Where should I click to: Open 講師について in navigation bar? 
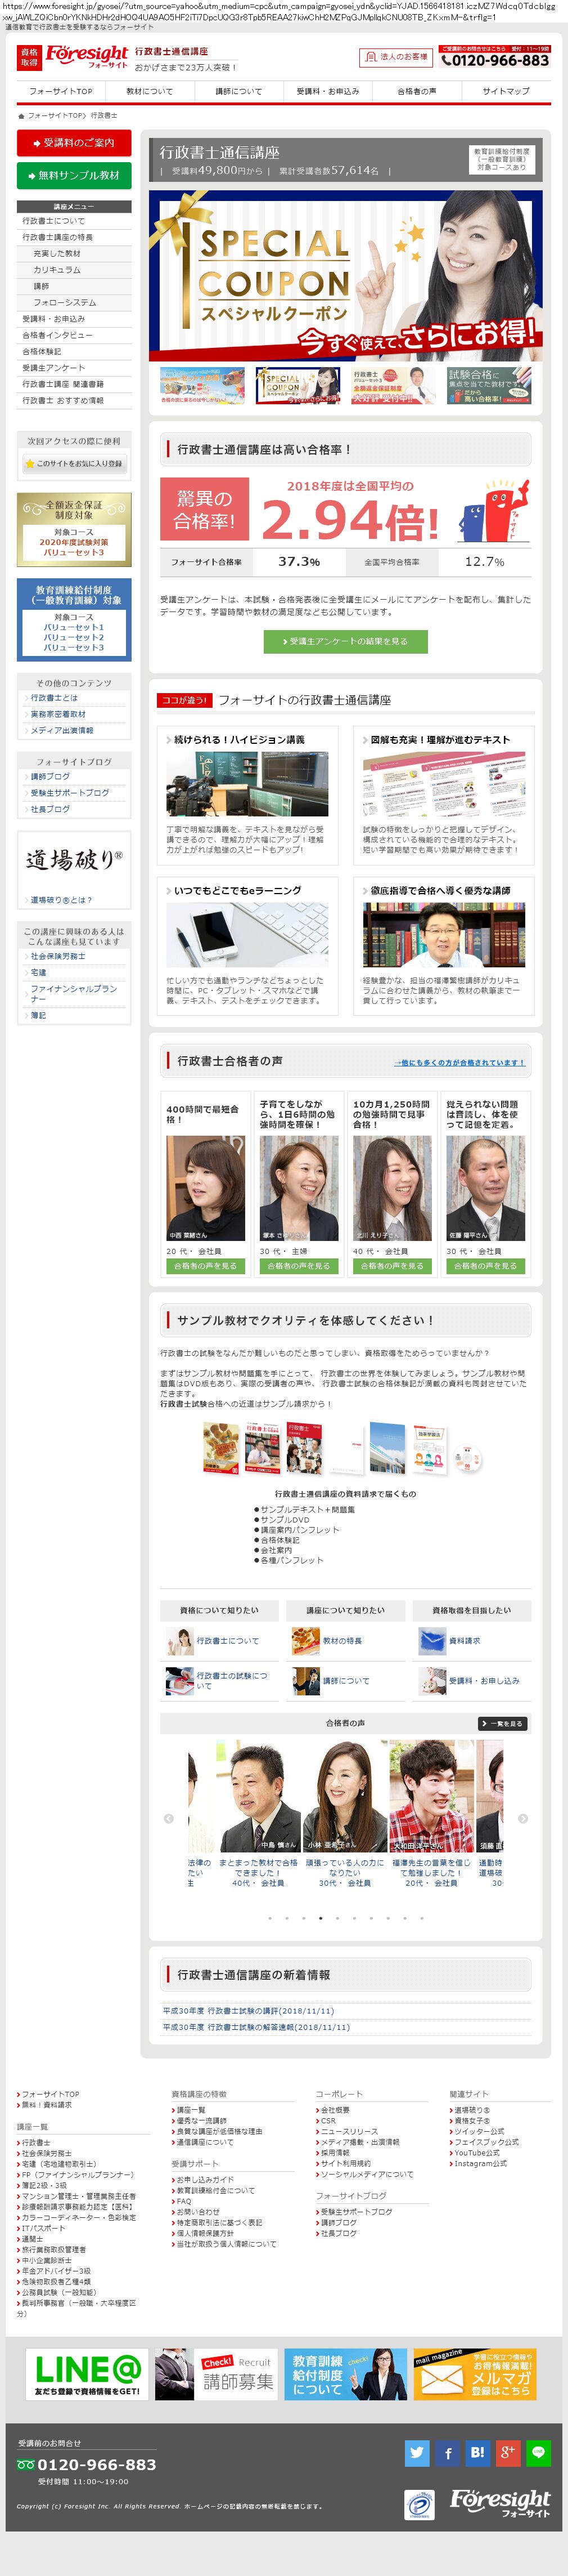pos(238,91)
